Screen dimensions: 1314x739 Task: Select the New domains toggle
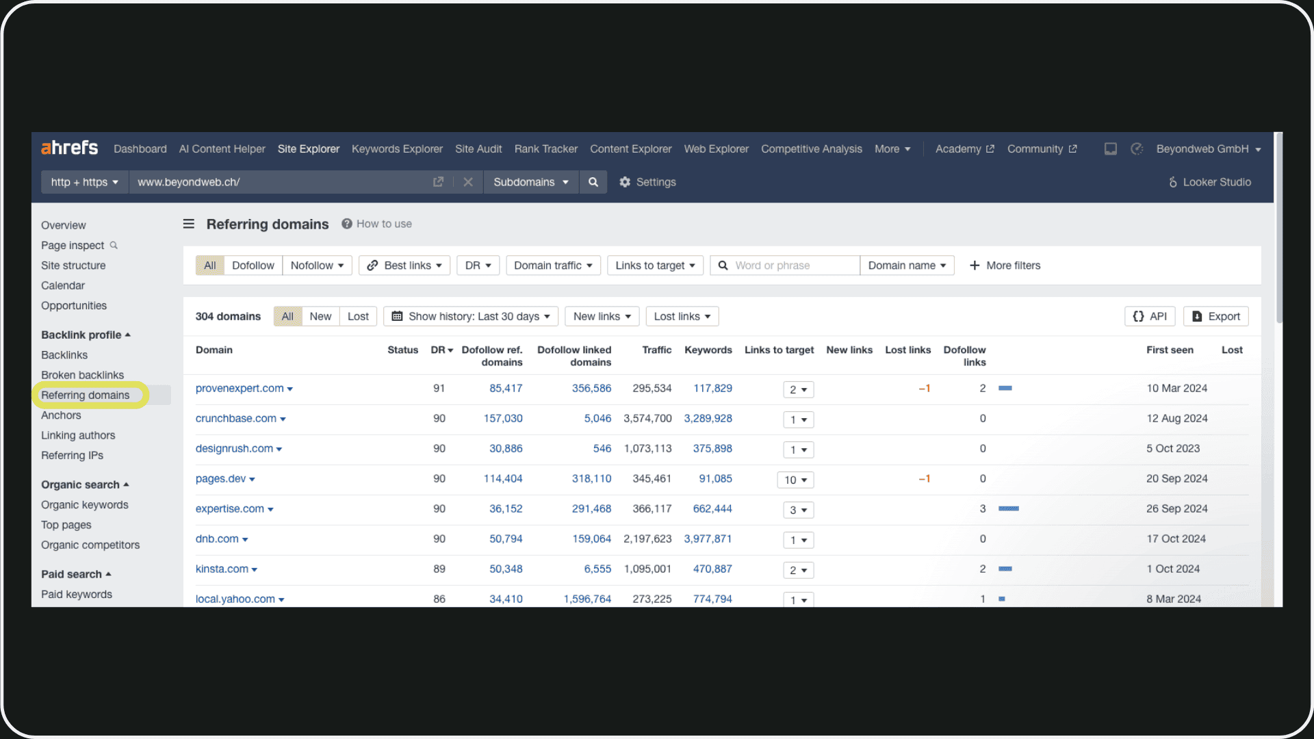320,316
